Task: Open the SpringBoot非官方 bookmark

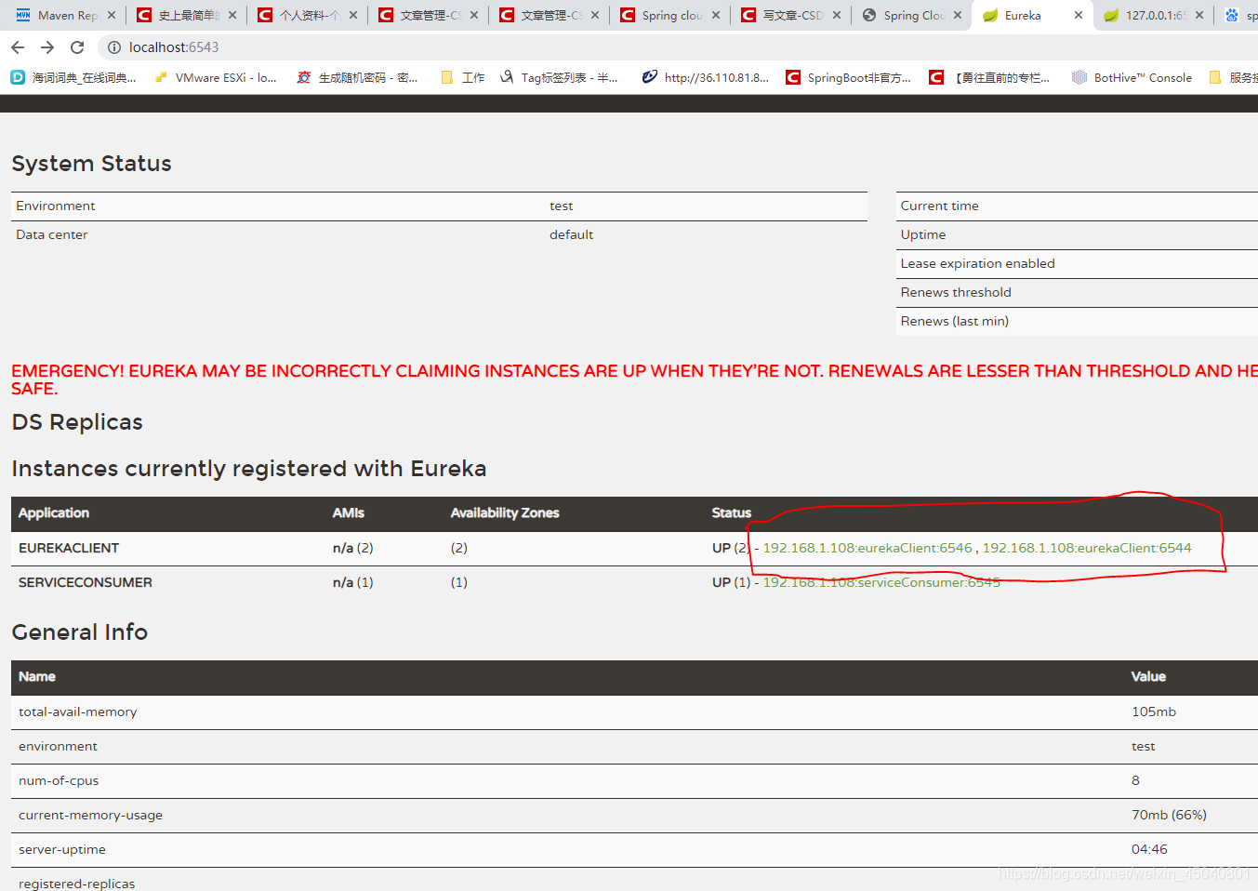Action: click(849, 78)
